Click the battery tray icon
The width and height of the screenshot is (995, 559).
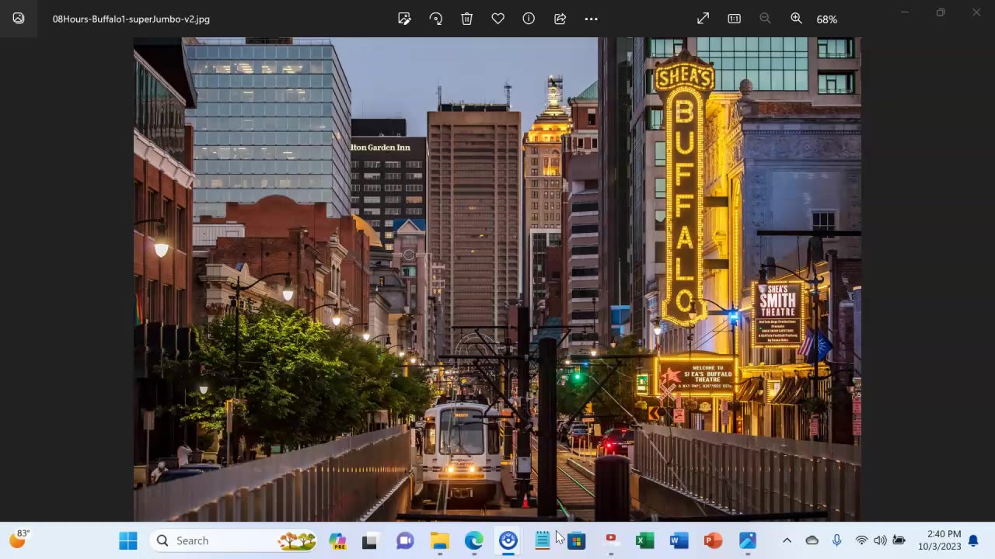coord(899,540)
